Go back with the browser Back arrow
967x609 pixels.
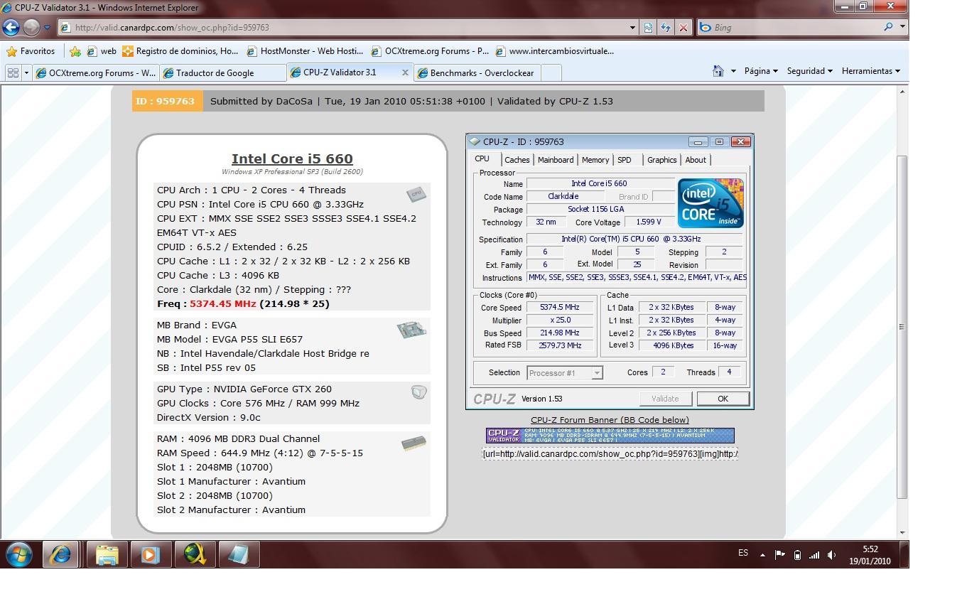[11, 28]
